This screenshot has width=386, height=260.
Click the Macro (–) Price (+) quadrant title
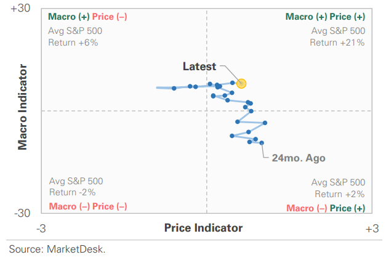coord(326,208)
